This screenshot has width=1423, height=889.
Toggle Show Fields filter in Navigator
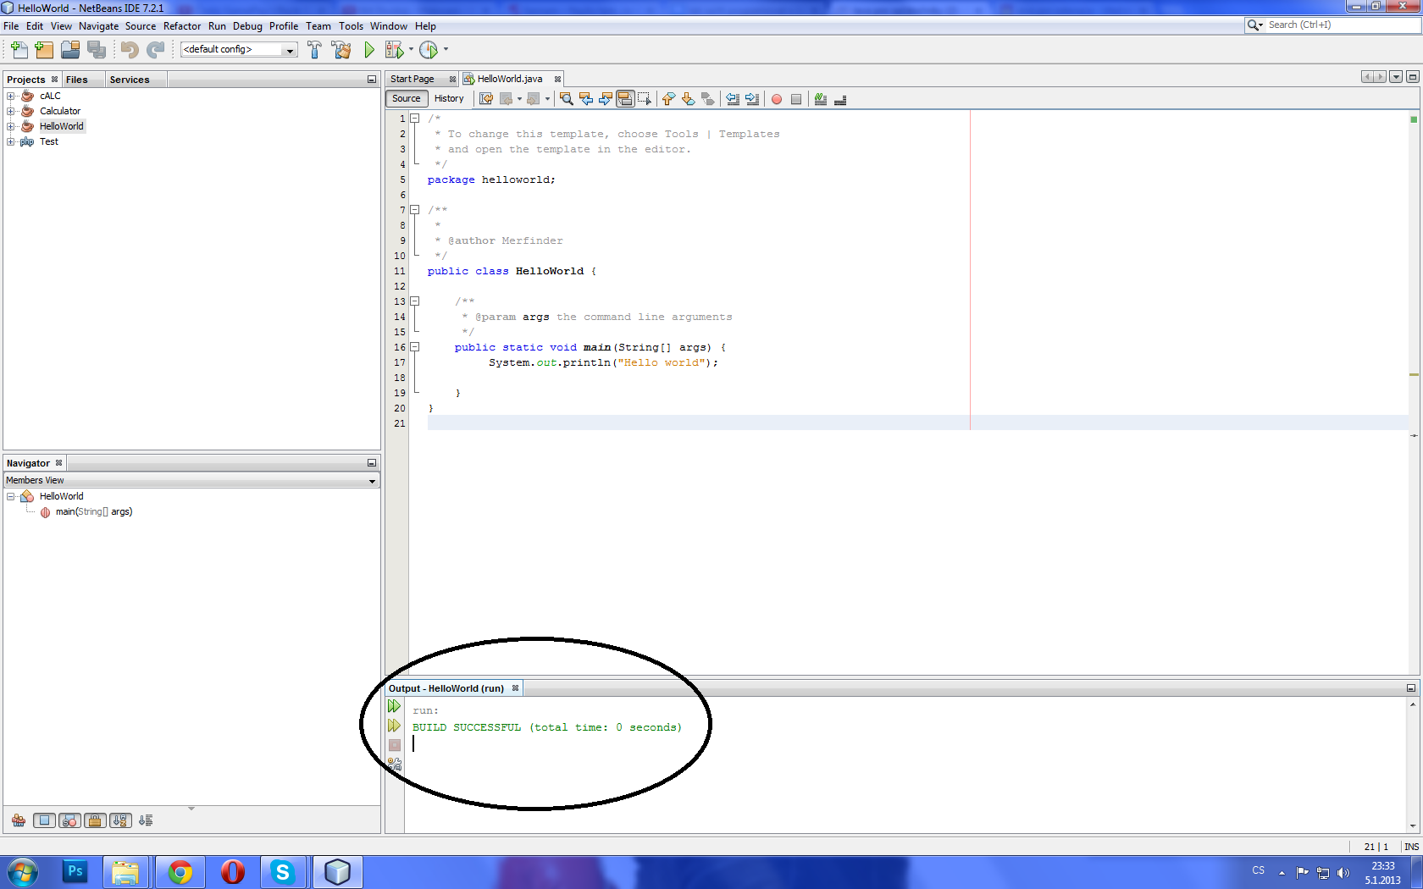tap(45, 820)
